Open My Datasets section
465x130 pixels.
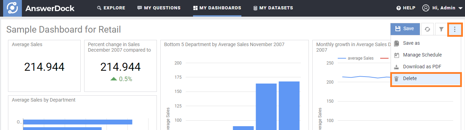[273, 8]
